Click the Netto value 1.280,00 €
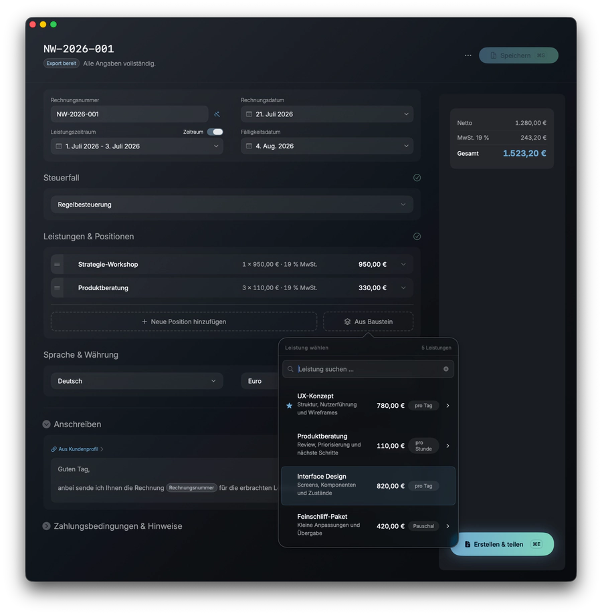 pos(530,123)
